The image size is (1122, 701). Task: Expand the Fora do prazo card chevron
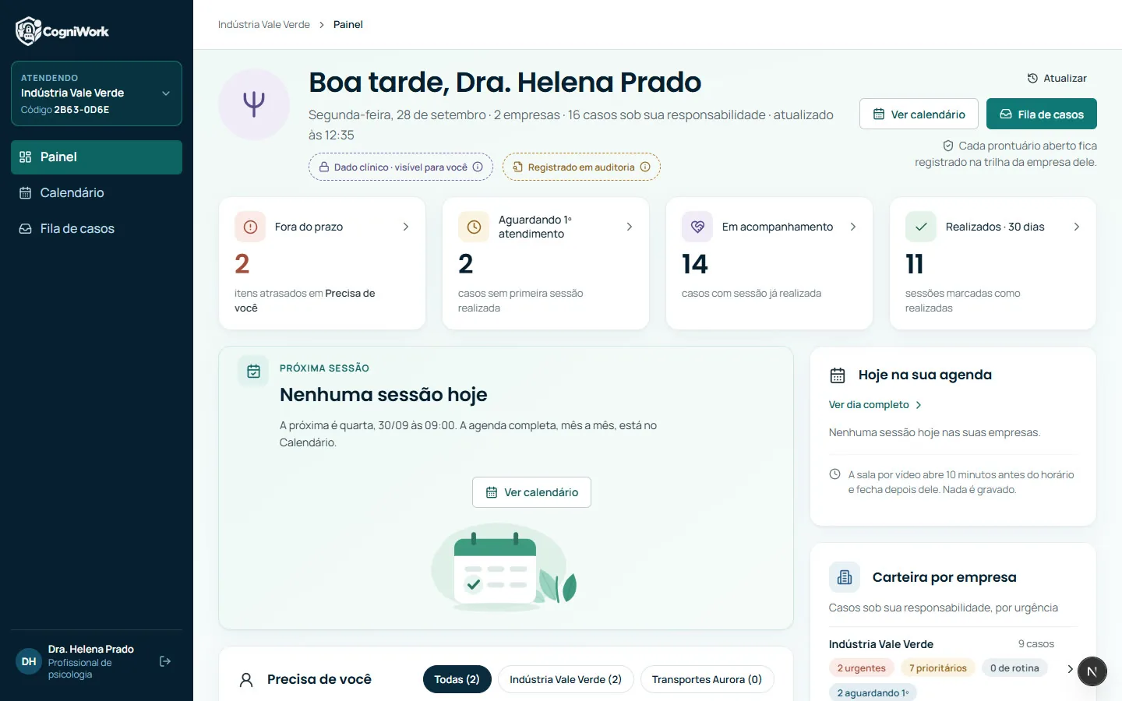[x=406, y=227]
